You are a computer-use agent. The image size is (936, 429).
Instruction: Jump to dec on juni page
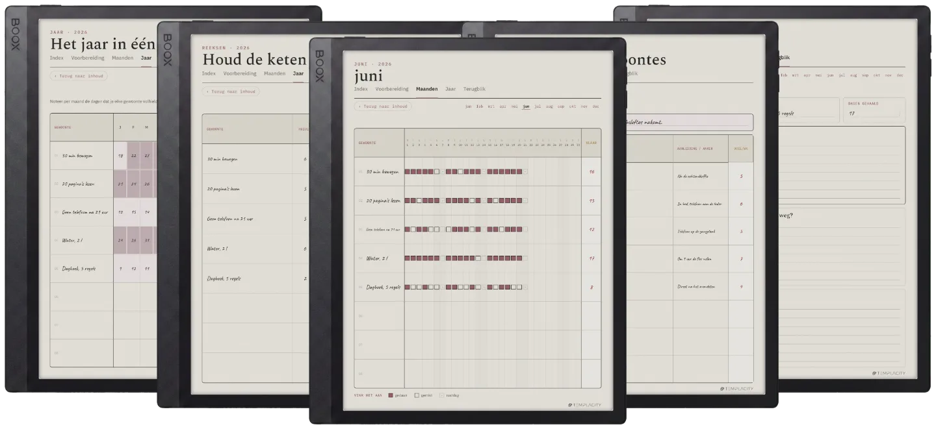595,106
